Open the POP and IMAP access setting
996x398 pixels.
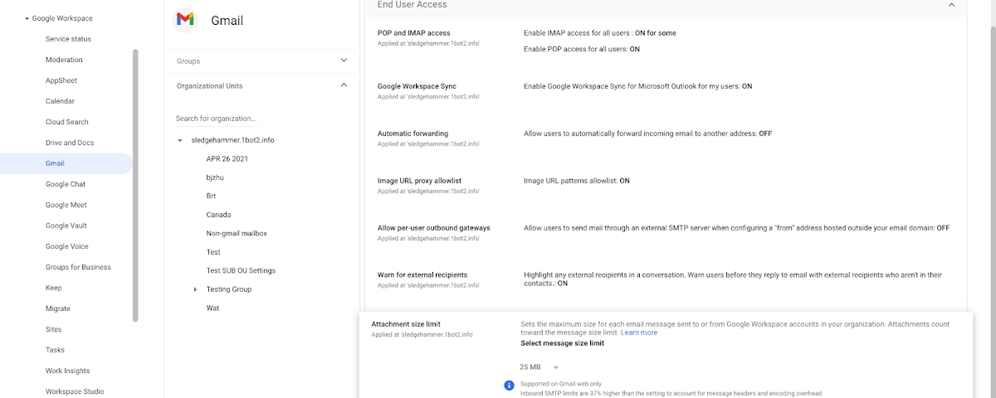tap(414, 33)
